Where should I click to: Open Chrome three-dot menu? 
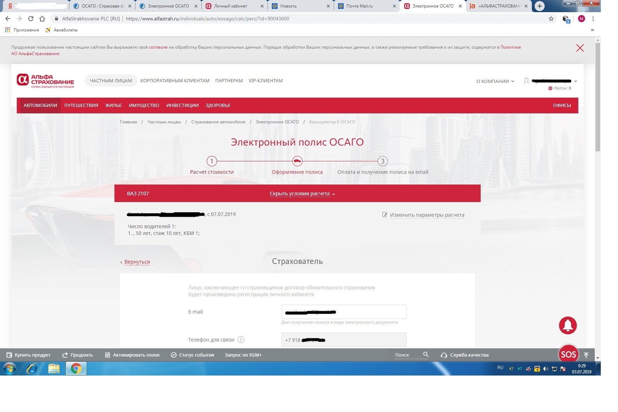[593, 19]
